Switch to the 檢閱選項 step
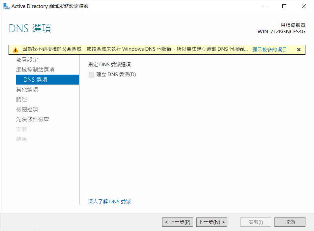Screen dimensions: 314x231 click(27, 109)
